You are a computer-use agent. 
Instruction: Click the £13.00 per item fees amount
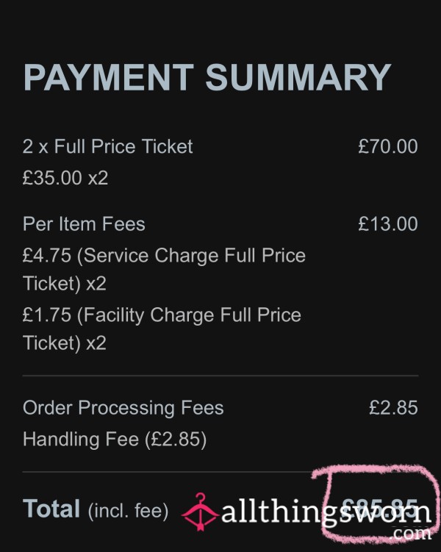pyautogui.click(x=388, y=224)
